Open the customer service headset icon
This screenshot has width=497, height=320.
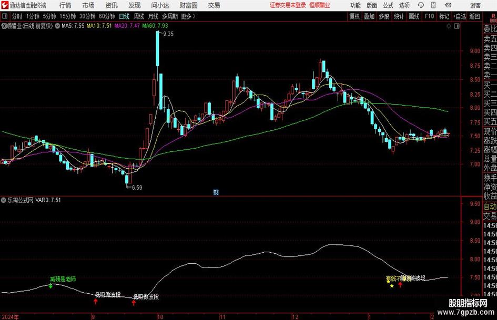pyautogui.click(x=421, y=5)
